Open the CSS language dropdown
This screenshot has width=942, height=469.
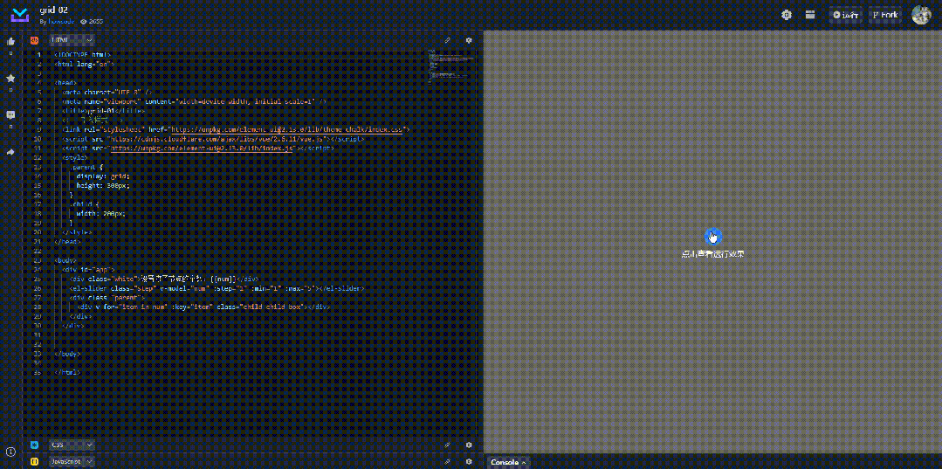click(72, 445)
